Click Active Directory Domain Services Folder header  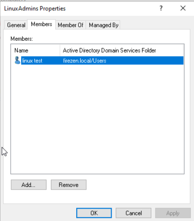(x=122, y=50)
